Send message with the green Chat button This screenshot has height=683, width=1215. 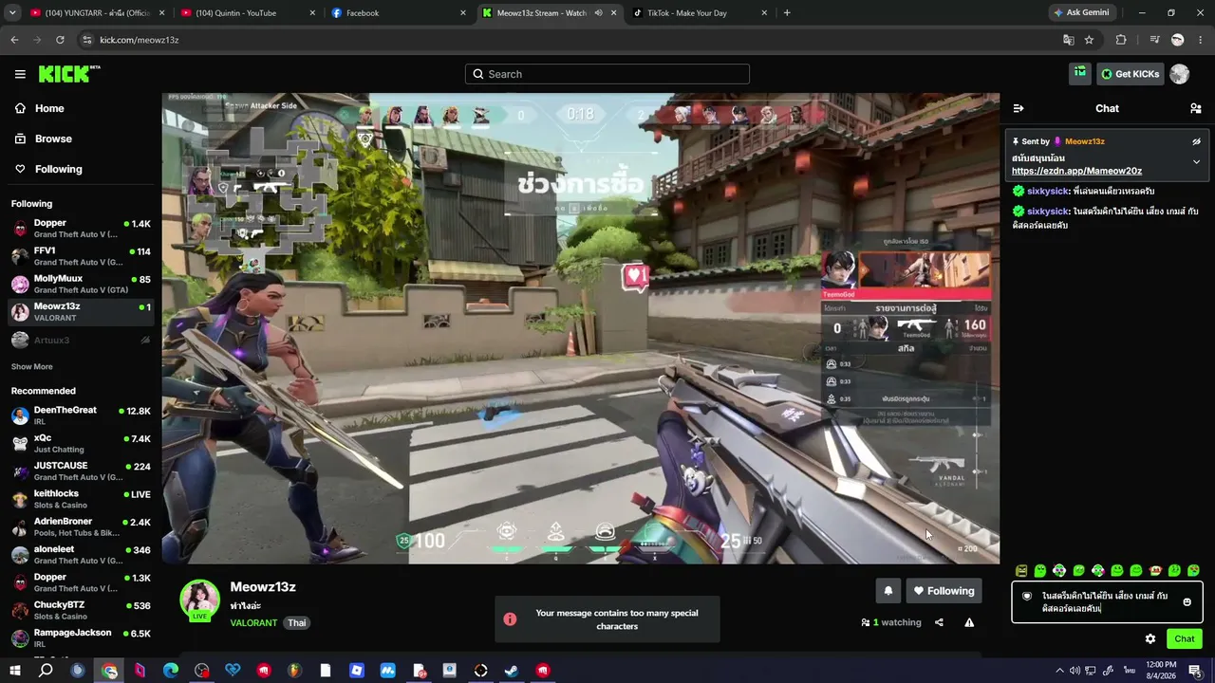(1185, 638)
